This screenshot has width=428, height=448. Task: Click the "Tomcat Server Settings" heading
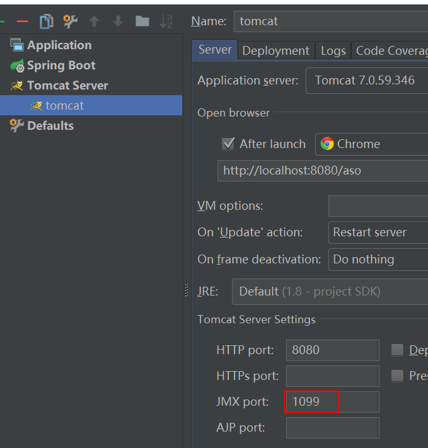pos(257,319)
